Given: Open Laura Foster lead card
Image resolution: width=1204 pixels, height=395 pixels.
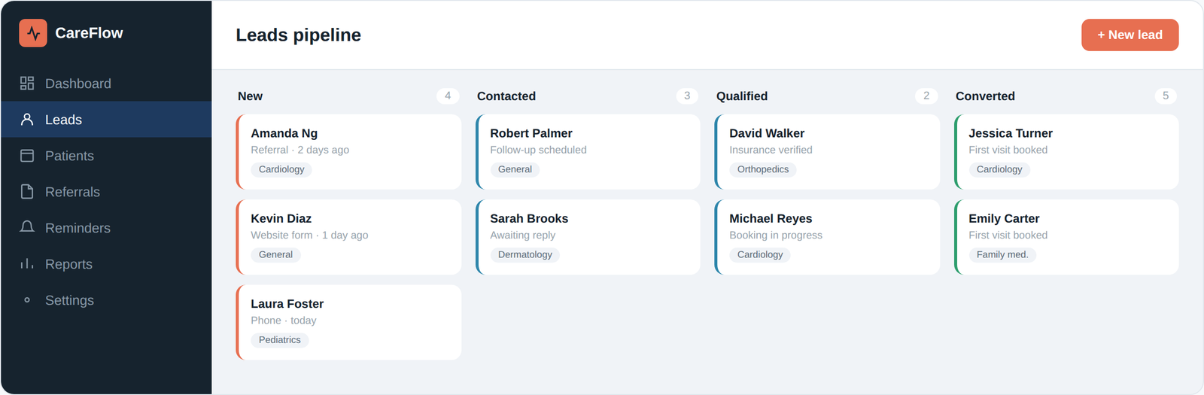Looking at the screenshot, I should coord(348,322).
